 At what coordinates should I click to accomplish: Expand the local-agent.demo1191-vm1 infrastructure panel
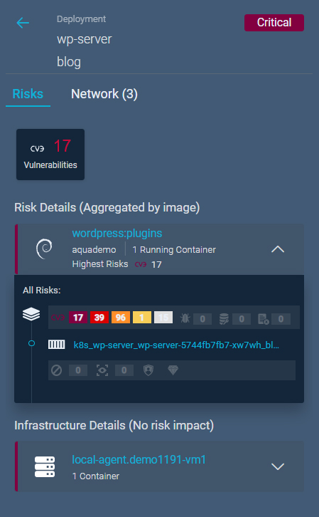(x=278, y=466)
